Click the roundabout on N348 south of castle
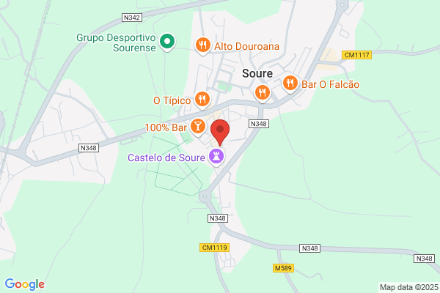Viewport: 440px width, 293px height. (205, 196)
